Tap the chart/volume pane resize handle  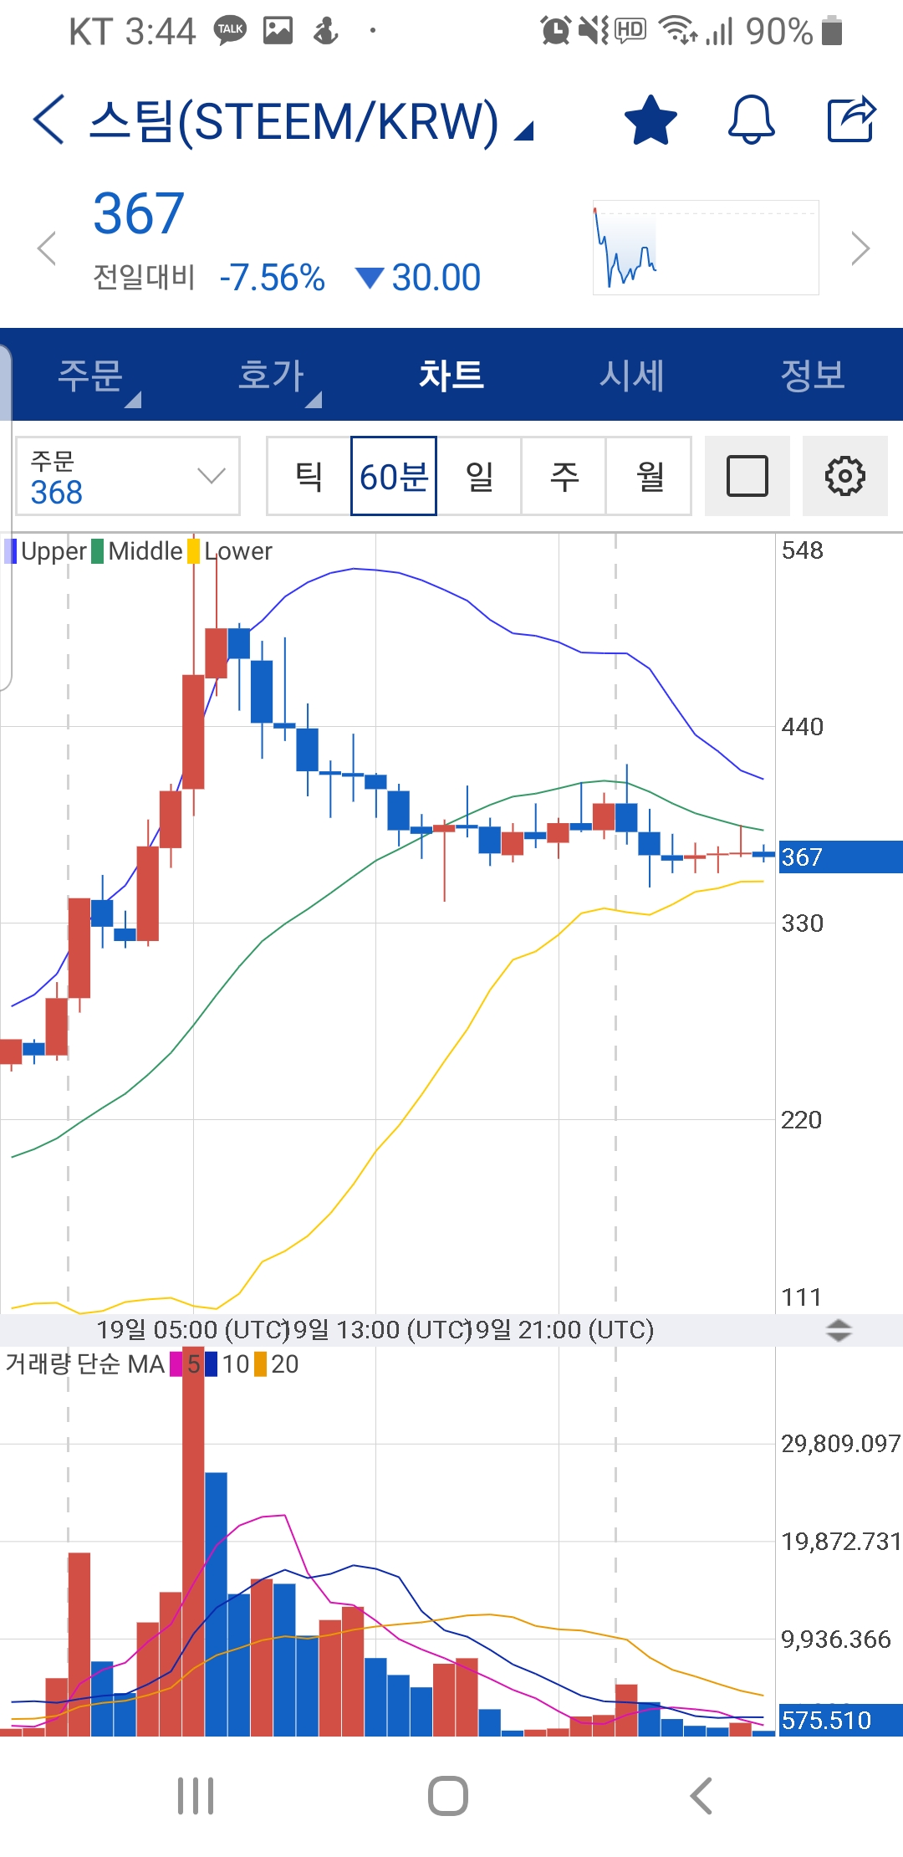point(839,1330)
